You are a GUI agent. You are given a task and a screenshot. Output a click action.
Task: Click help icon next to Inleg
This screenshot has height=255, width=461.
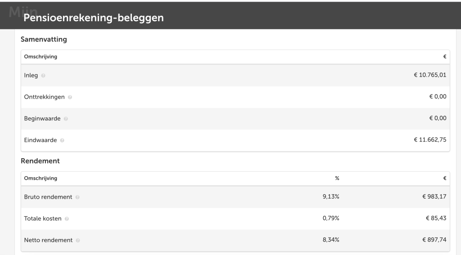[x=43, y=76]
